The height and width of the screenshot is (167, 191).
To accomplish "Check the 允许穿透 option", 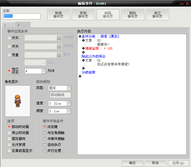I will point(9,145).
